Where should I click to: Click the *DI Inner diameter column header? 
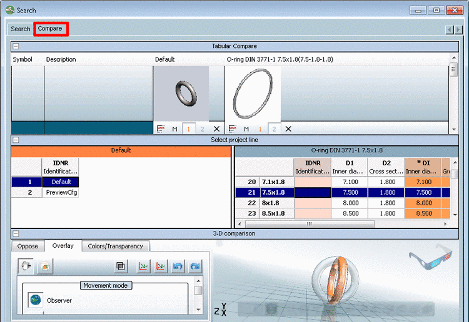click(423, 167)
